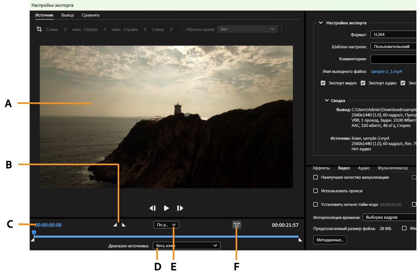Enable Наилучшее качество визуализации checkbox
The height and width of the screenshot is (271, 419).
(316, 177)
